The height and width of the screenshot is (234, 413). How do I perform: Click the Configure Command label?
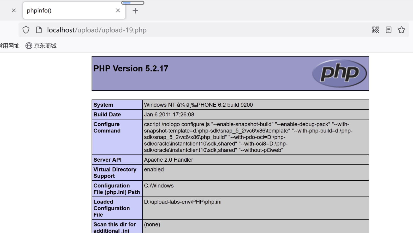[x=107, y=127]
